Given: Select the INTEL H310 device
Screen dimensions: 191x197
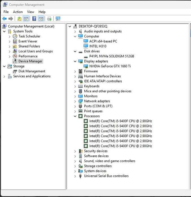Looking at the screenshot, I should point(98,46).
